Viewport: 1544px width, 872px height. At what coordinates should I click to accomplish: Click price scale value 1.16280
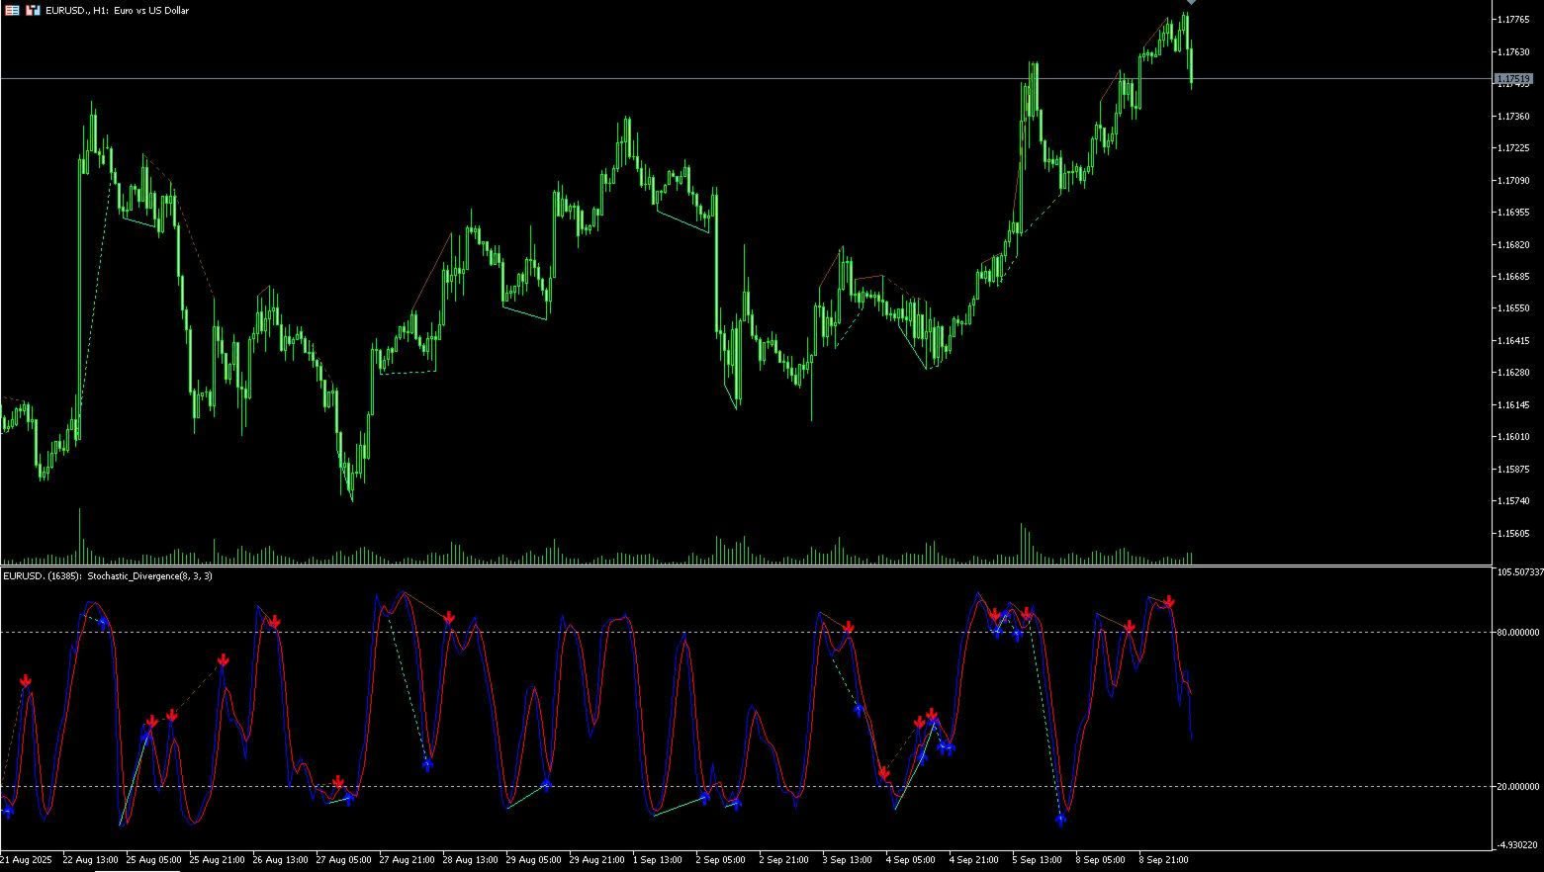click(1515, 373)
